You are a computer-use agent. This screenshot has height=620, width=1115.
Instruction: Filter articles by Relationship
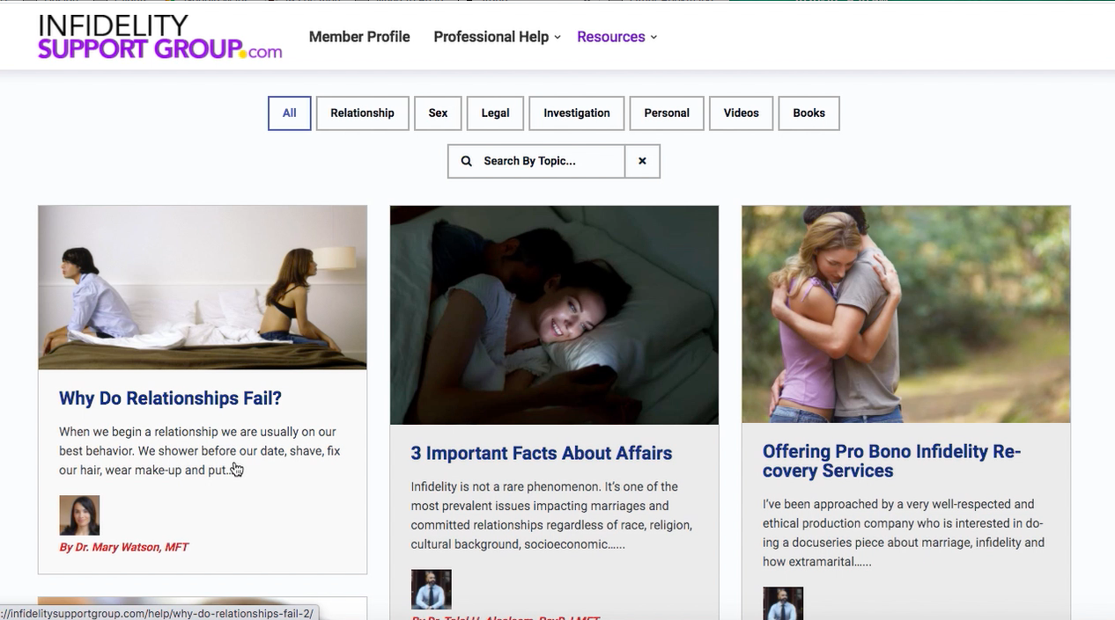pos(362,113)
